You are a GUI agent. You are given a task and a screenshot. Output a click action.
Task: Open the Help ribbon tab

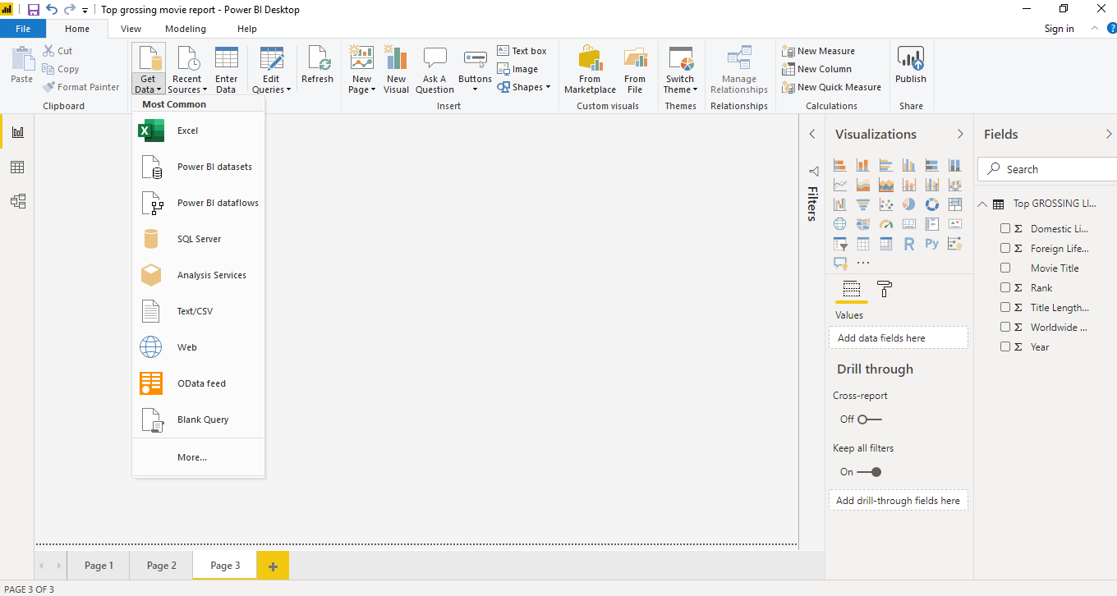coord(247,29)
